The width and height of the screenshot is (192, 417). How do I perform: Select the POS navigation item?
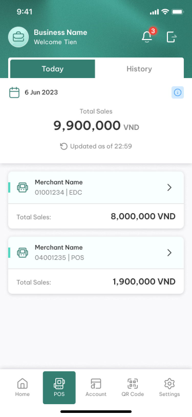(59, 387)
